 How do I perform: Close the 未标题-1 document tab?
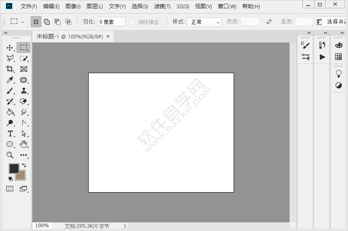point(108,36)
